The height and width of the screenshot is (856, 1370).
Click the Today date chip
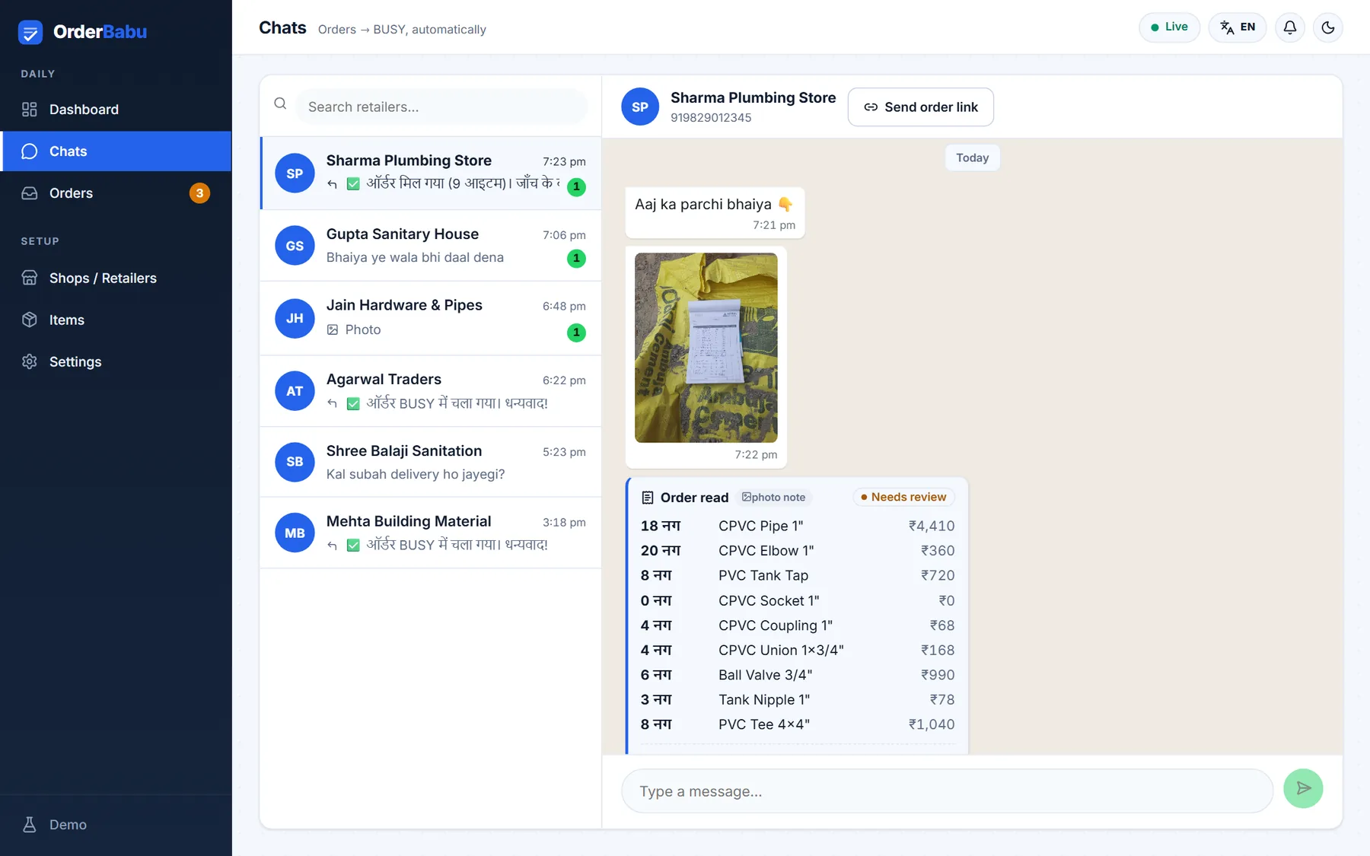pyautogui.click(x=972, y=158)
